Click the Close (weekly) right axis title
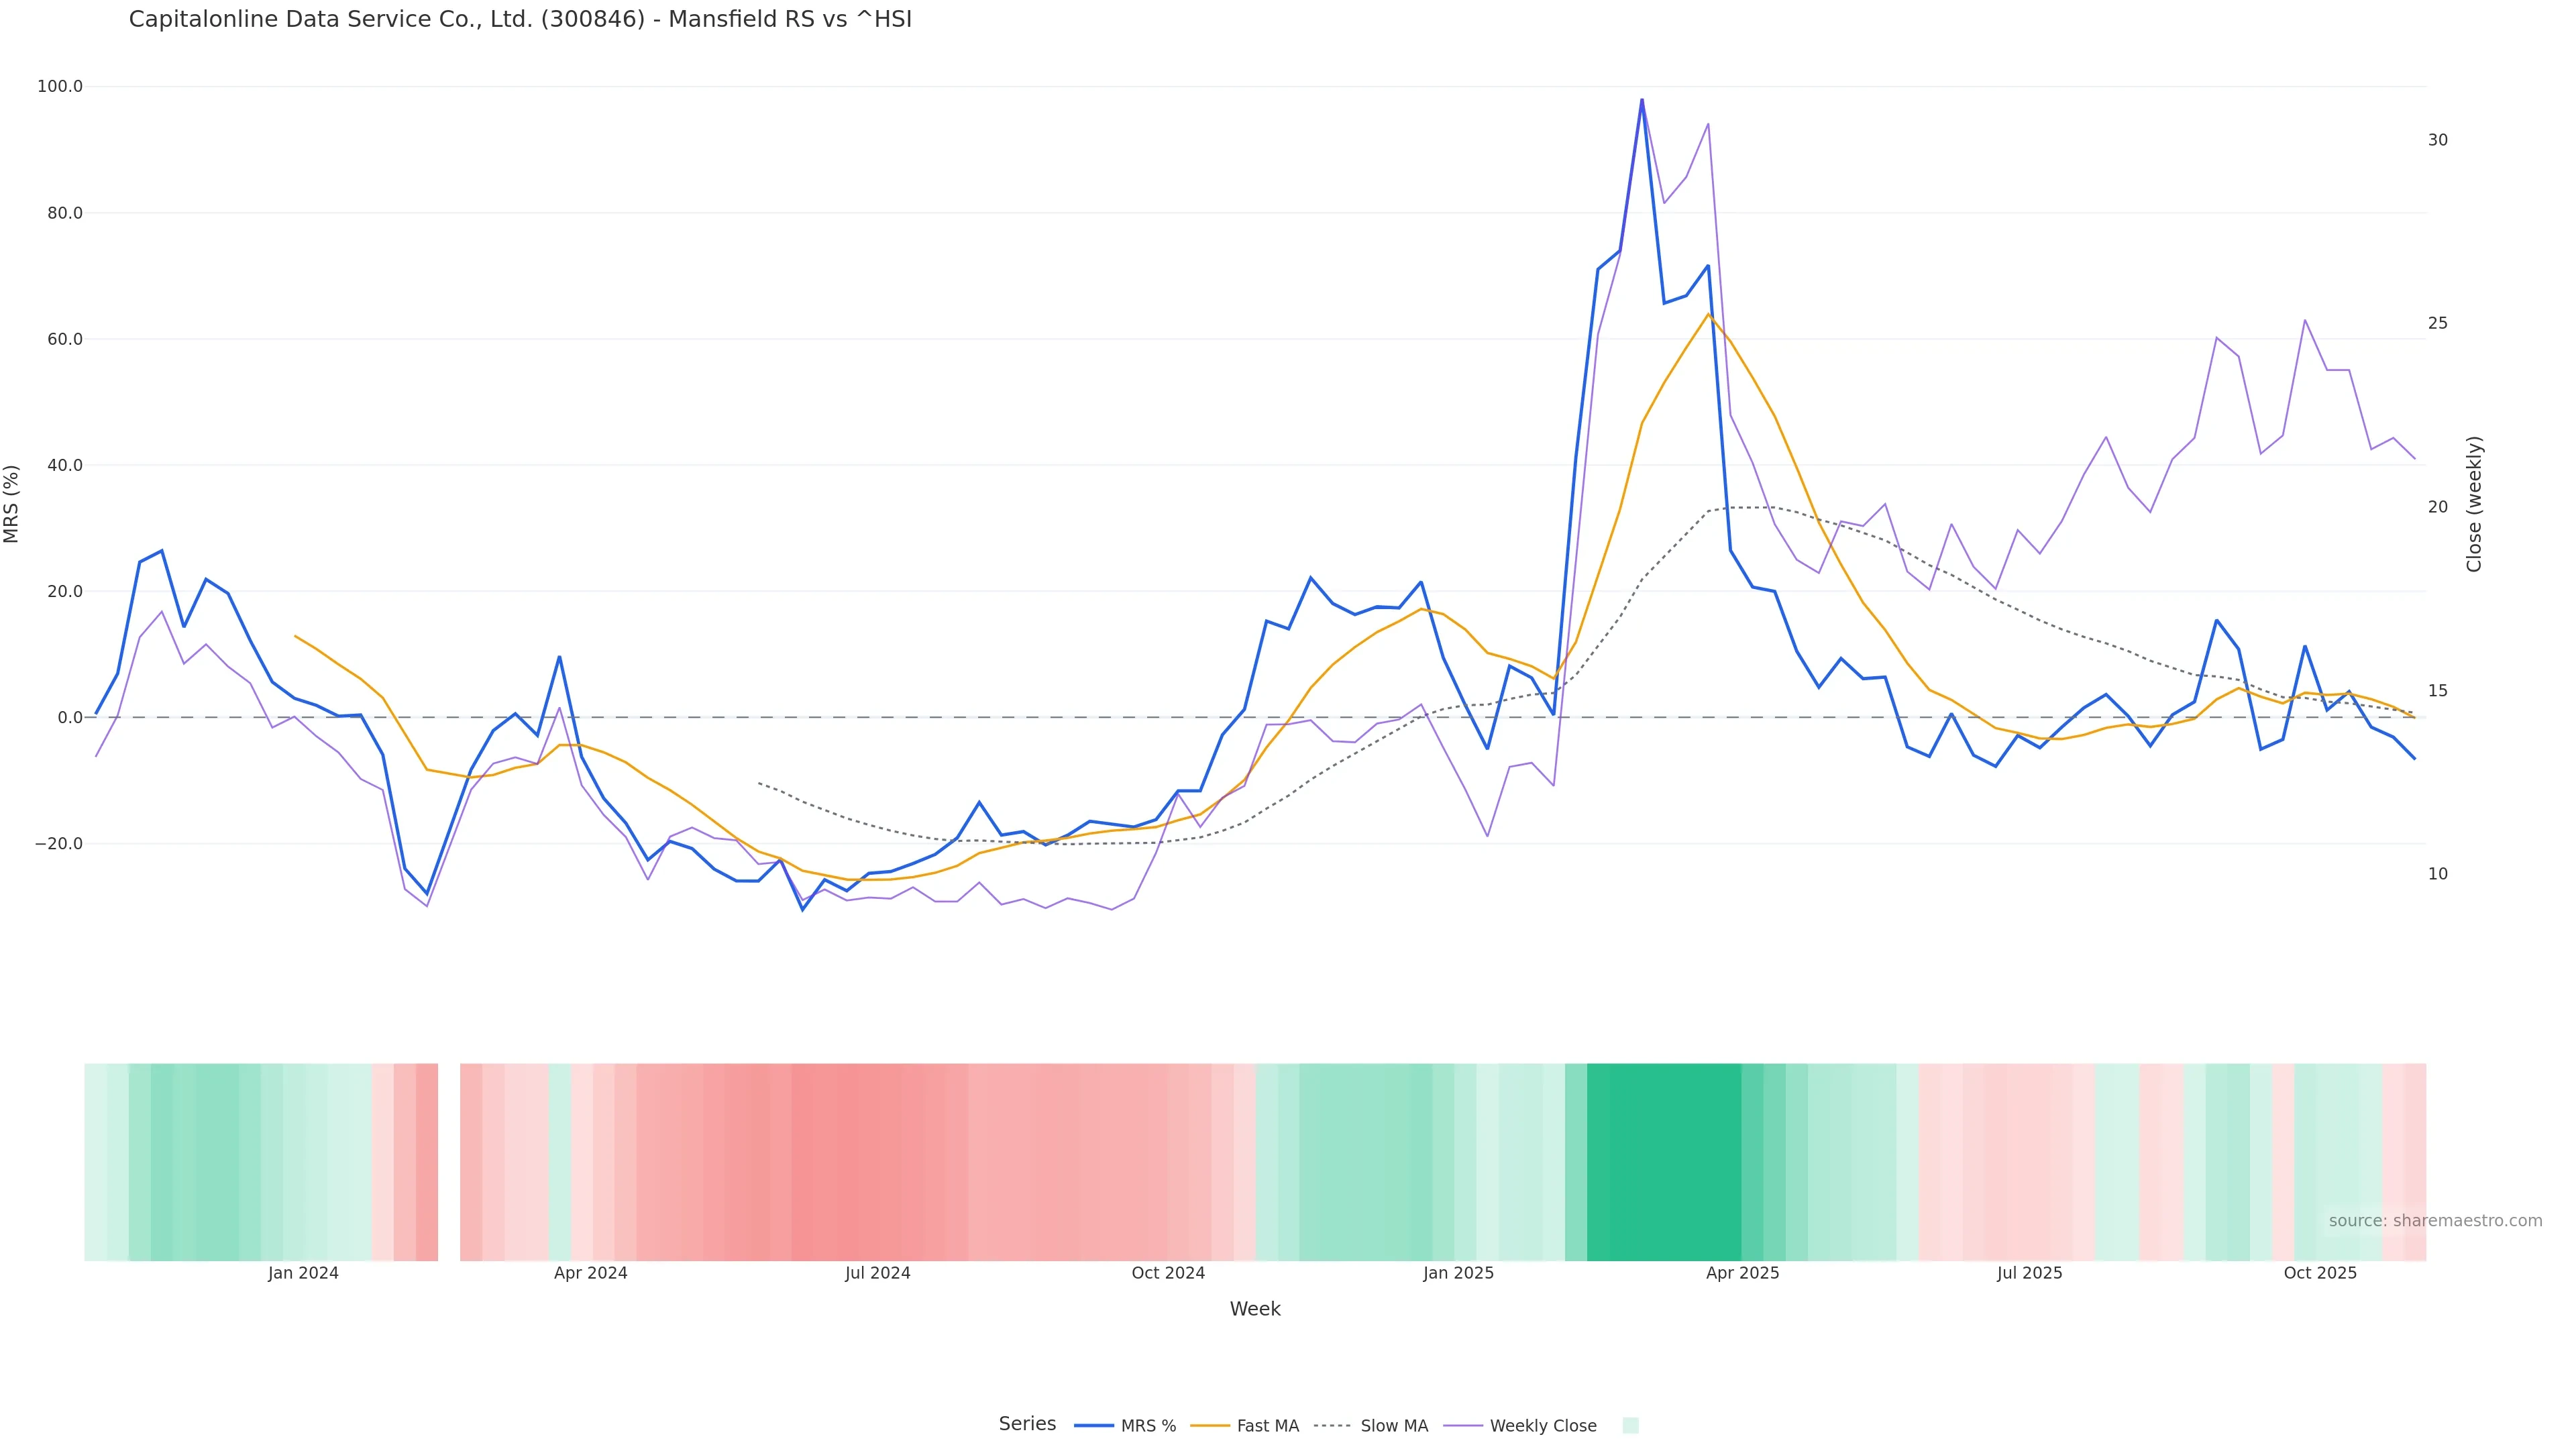 point(2474,504)
